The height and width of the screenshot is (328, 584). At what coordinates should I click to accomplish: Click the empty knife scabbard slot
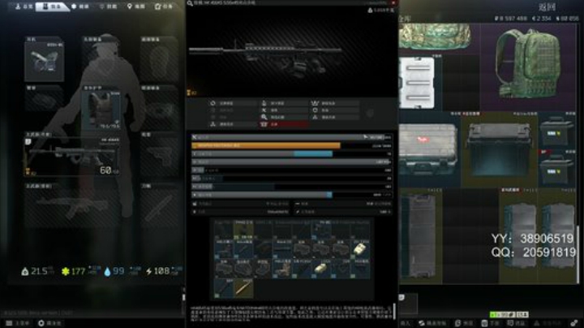(160, 208)
